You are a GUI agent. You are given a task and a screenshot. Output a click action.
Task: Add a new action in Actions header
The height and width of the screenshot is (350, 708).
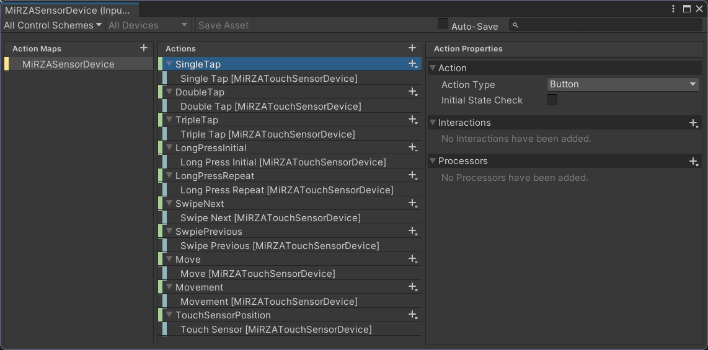click(x=412, y=48)
